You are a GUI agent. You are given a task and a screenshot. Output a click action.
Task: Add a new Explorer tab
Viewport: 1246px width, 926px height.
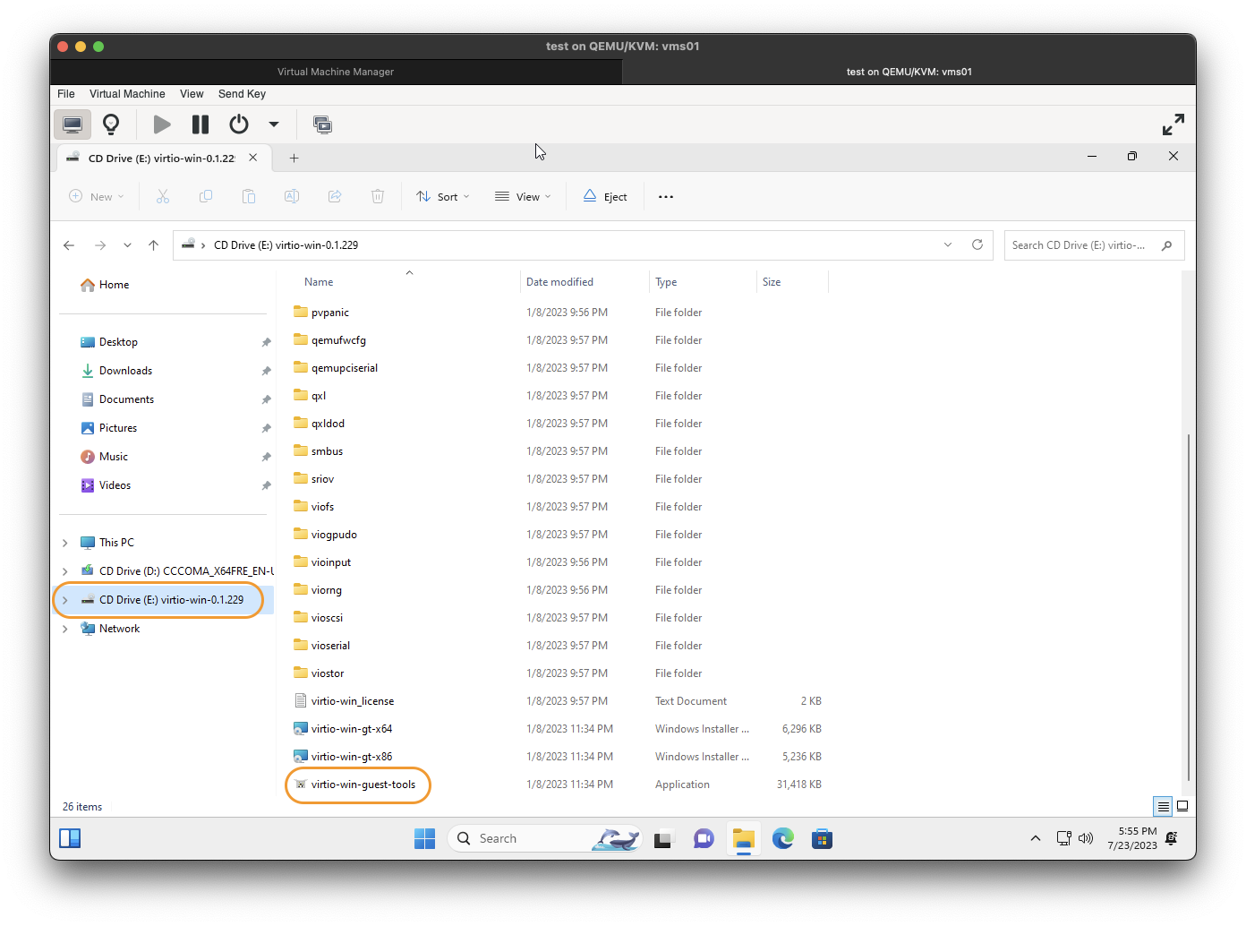click(x=294, y=159)
